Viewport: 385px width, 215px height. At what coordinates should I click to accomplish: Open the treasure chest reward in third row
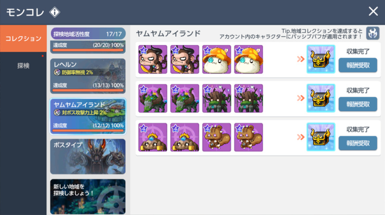[x=321, y=137]
